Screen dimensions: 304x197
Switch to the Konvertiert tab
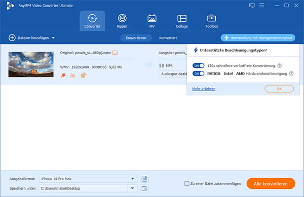click(x=168, y=38)
